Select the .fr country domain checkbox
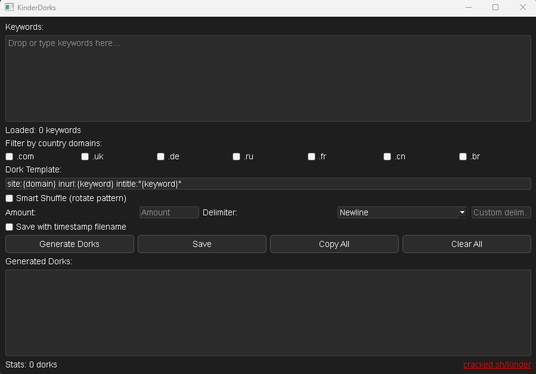 312,157
